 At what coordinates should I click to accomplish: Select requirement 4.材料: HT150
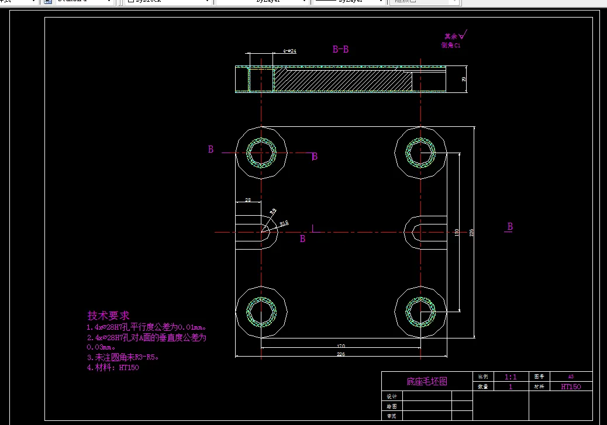tap(113, 367)
